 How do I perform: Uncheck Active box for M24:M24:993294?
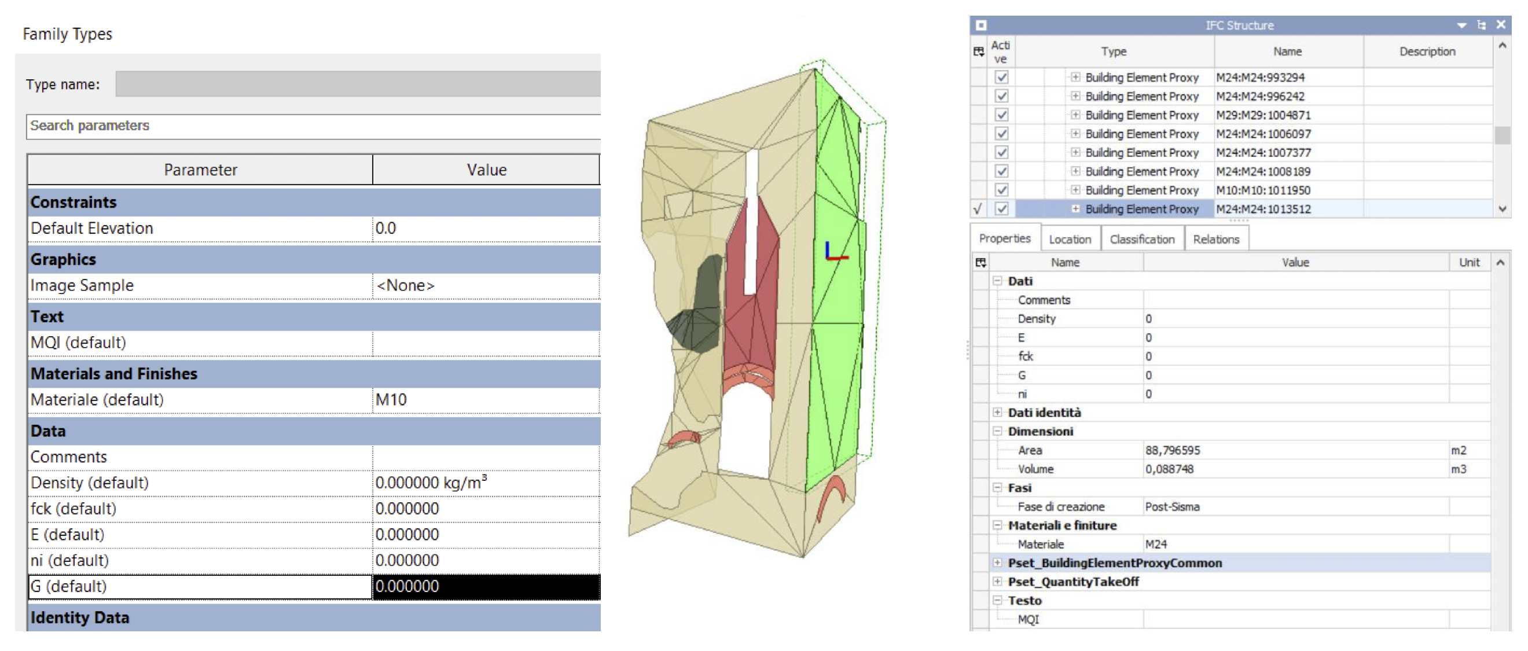coord(1001,77)
